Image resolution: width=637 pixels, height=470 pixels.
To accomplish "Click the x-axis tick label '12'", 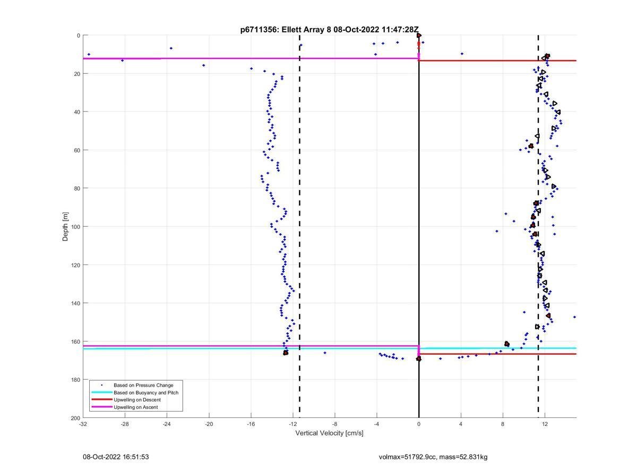I will [x=545, y=424].
